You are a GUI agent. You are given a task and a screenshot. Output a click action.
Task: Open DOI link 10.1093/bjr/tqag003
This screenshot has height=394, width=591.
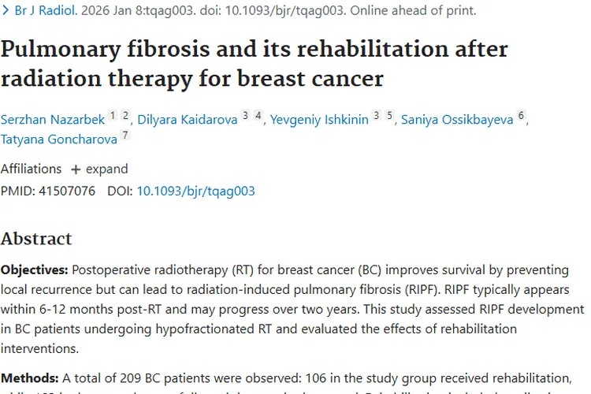(x=195, y=191)
